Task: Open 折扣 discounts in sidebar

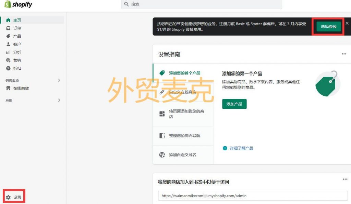Action: pos(17,68)
